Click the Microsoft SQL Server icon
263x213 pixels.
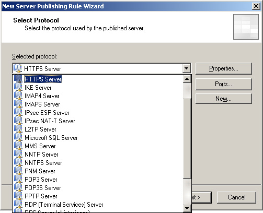tap(18, 137)
